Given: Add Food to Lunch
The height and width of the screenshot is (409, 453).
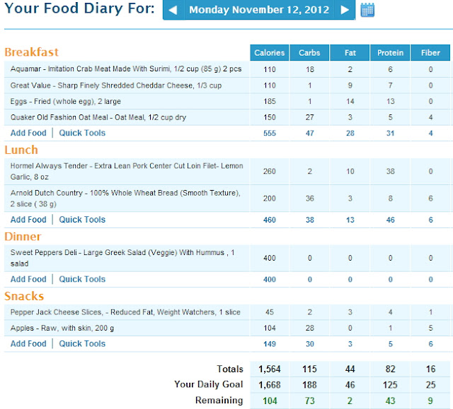Looking at the screenshot, I should (28, 220).
